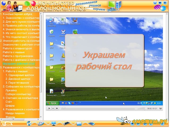Open subsection '2. Собираем на компьютере'
170x128 pixels.
(21, 86)
